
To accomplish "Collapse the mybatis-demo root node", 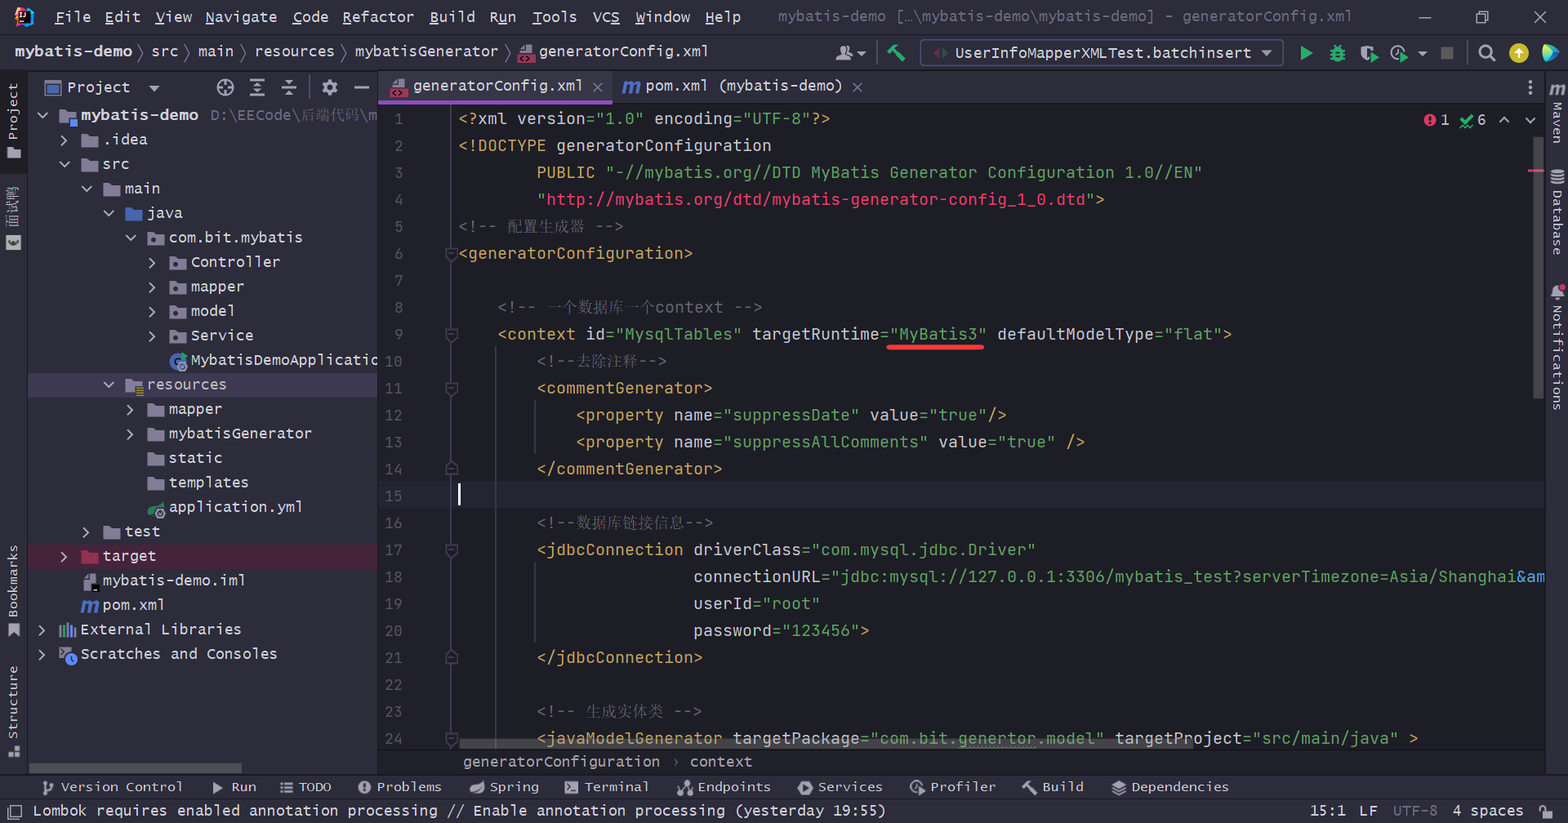I will [x=42, y=115].
